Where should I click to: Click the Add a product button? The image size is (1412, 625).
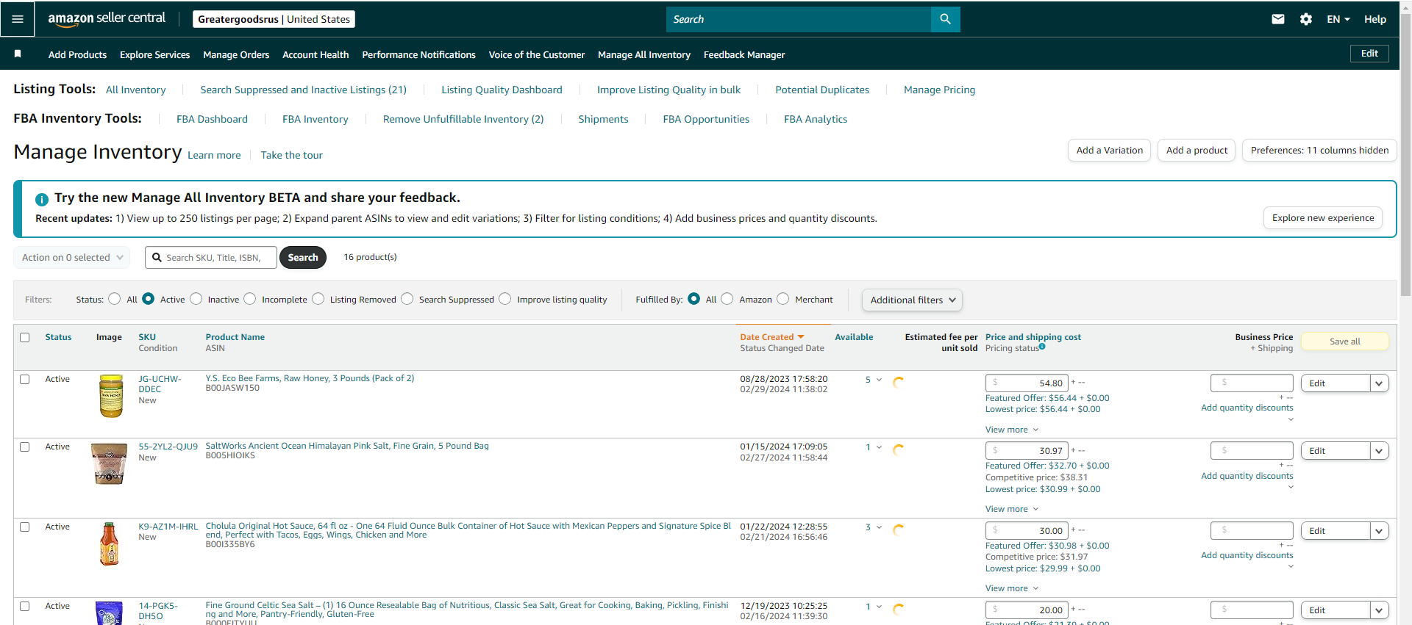[x=1197, y=151]
